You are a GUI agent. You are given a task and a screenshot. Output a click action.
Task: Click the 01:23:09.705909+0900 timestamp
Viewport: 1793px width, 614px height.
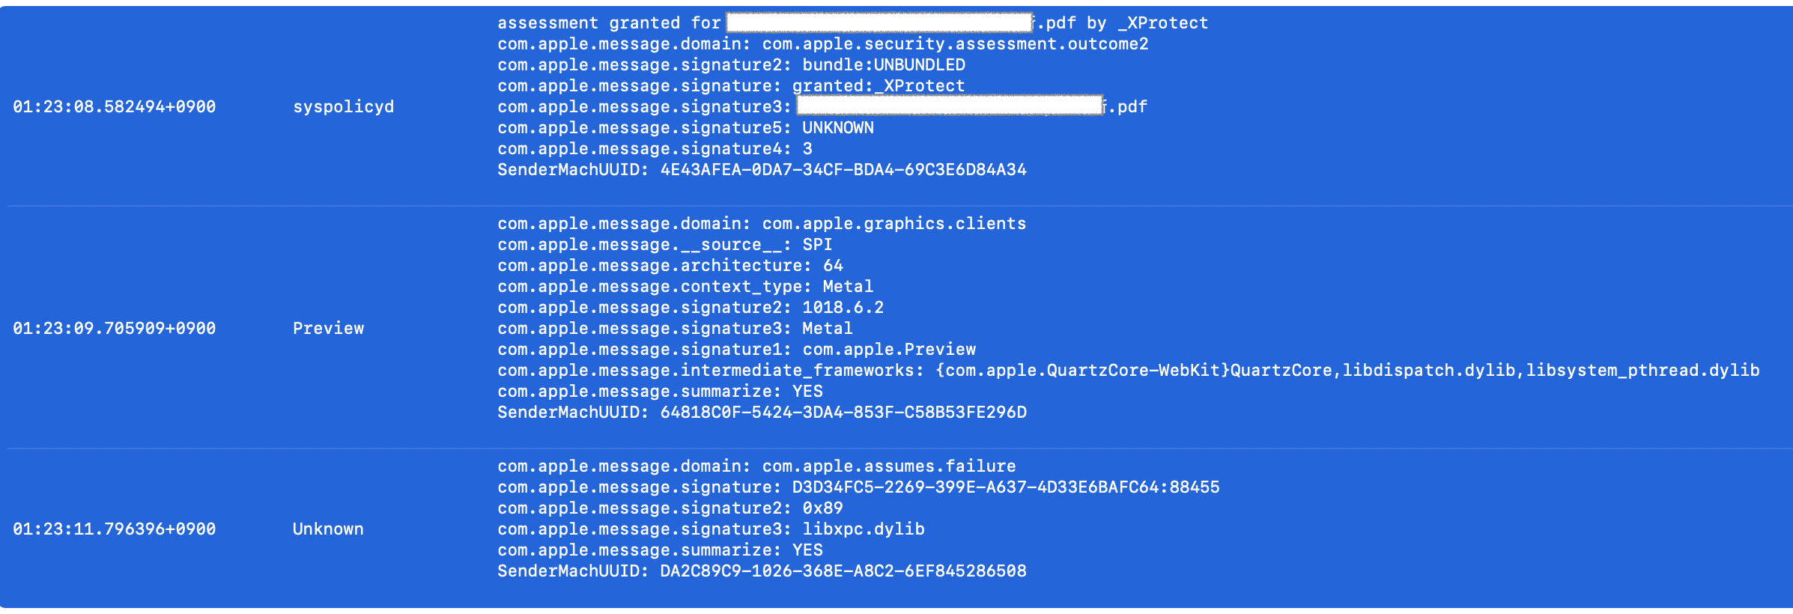pyautogui.click(x=114, y=329)
